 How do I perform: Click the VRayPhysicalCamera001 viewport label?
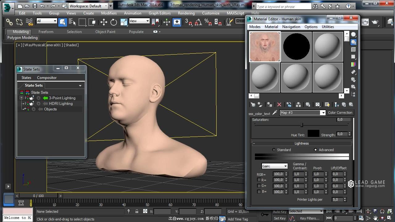[x=43, y=45]
